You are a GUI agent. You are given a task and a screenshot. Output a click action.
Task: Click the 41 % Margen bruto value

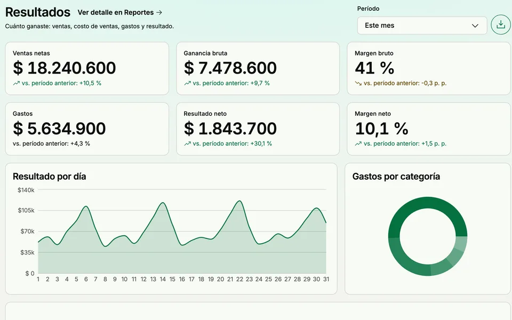[x=374, y=68]
